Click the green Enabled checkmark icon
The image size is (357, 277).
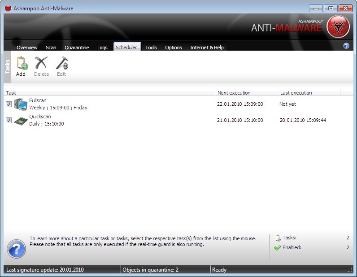tap(277, 247)
